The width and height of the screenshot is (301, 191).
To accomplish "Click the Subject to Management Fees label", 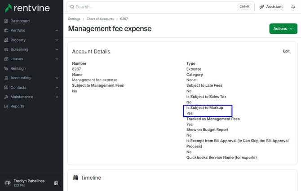I will click(x=98, y=85).
